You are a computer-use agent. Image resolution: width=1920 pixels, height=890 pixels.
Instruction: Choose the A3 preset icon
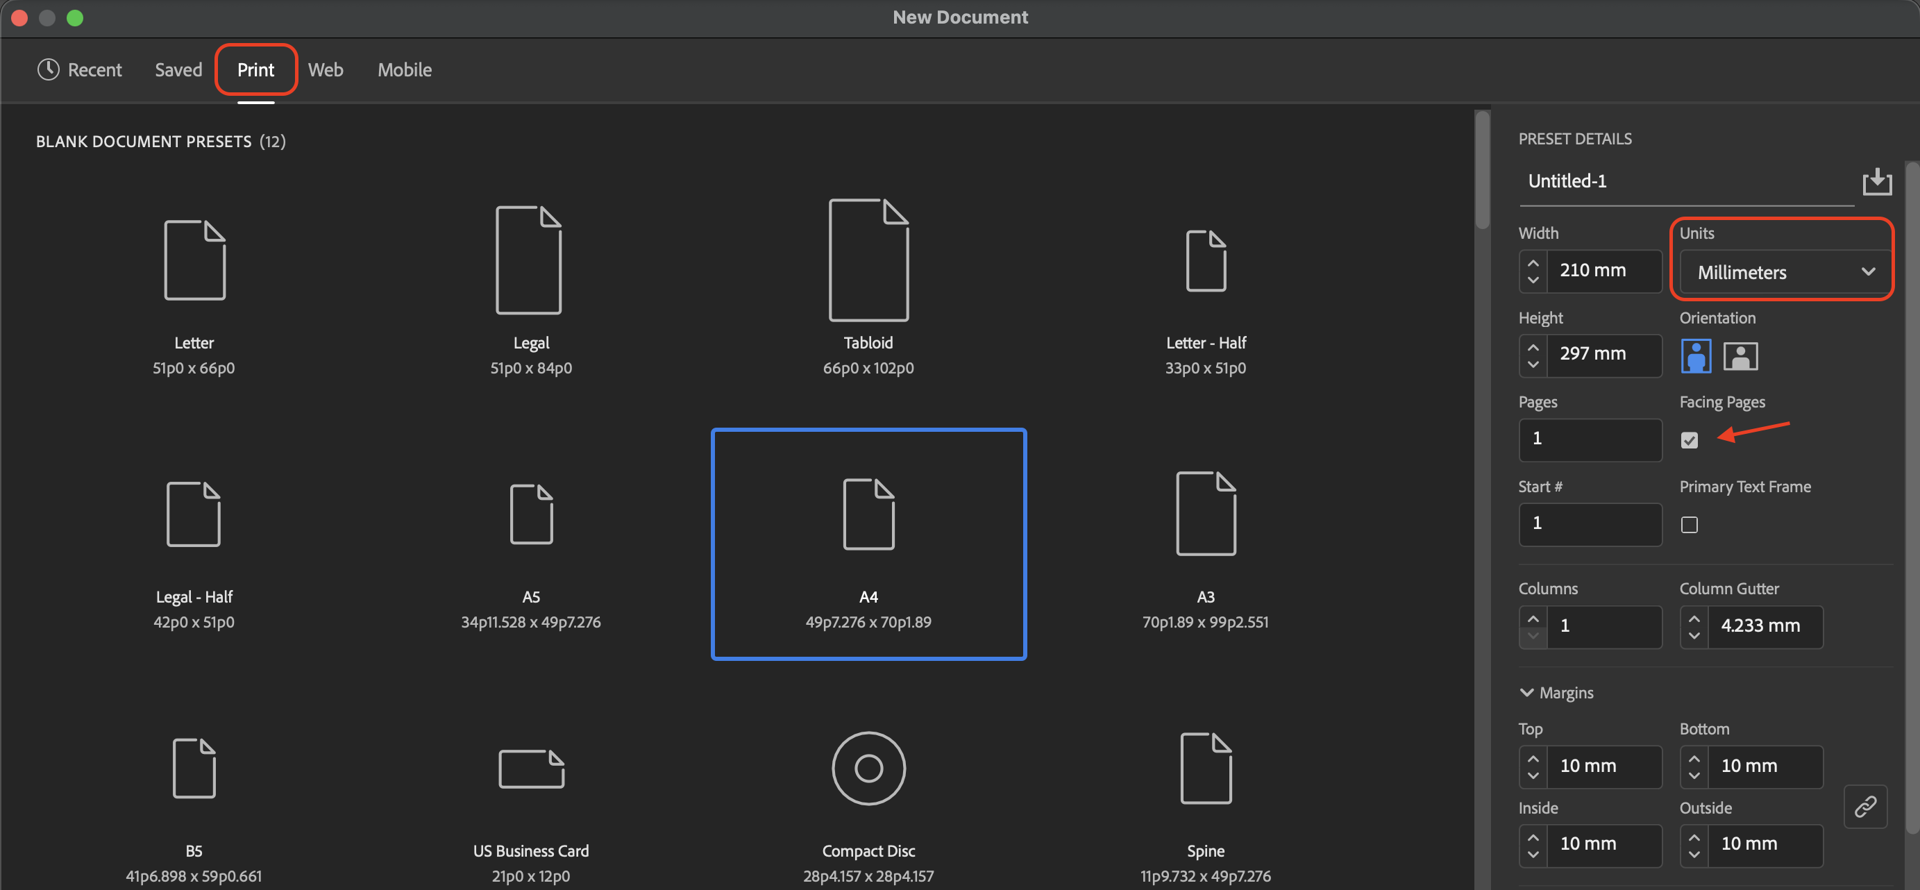pos(1205,514)
